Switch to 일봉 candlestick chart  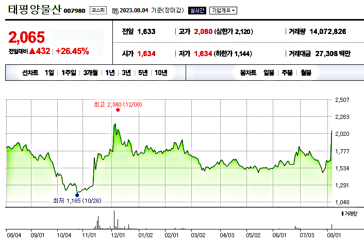click(269, 73)
